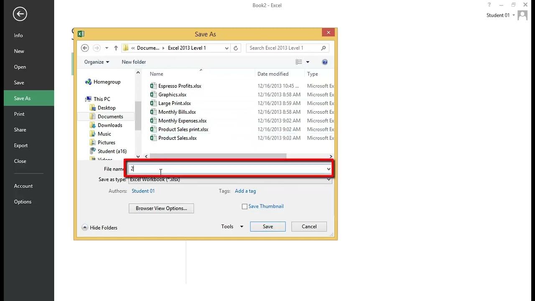
Task: Expand the address bar path dropdown
Action: click(x=227, y=48)
